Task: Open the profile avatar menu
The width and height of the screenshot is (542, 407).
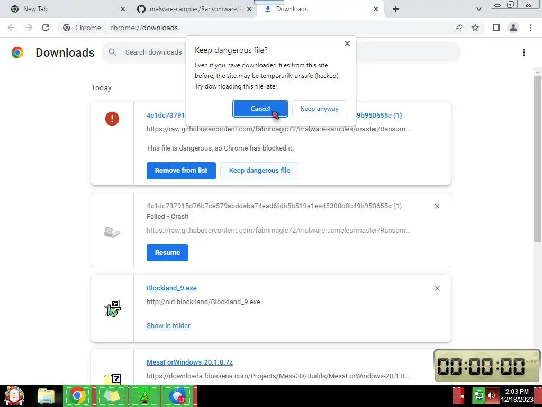Action: pos(513,28)
